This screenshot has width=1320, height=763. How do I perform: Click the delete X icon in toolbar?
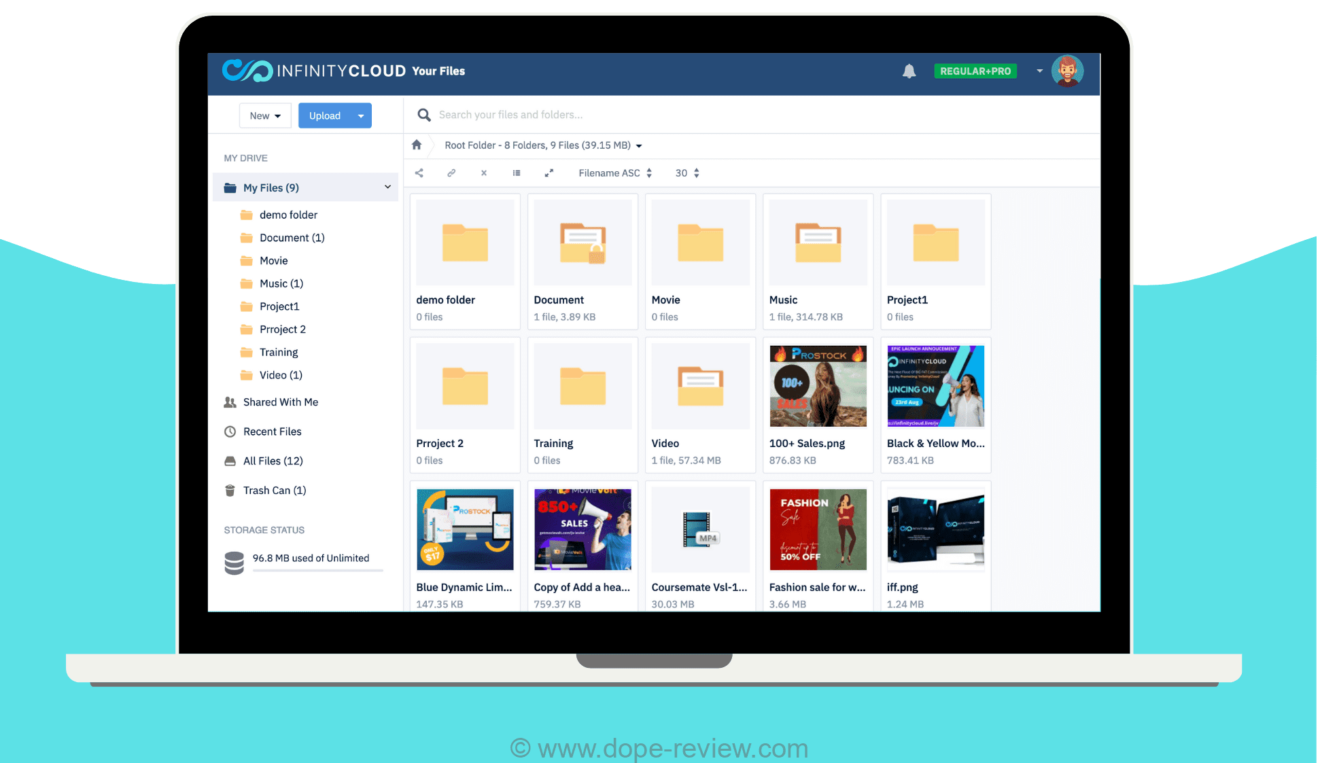[484, 173]
